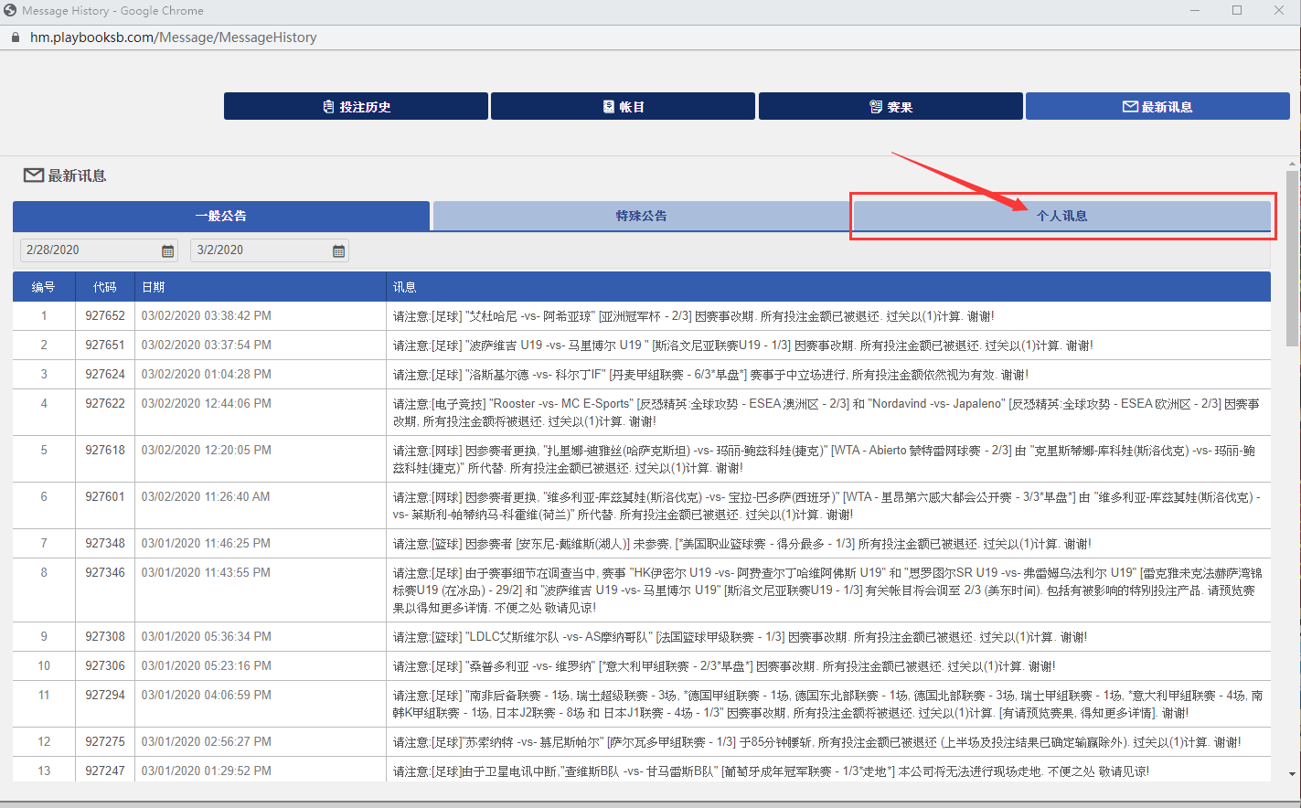Click the start date field 2/28/2020

click(89, 250)
